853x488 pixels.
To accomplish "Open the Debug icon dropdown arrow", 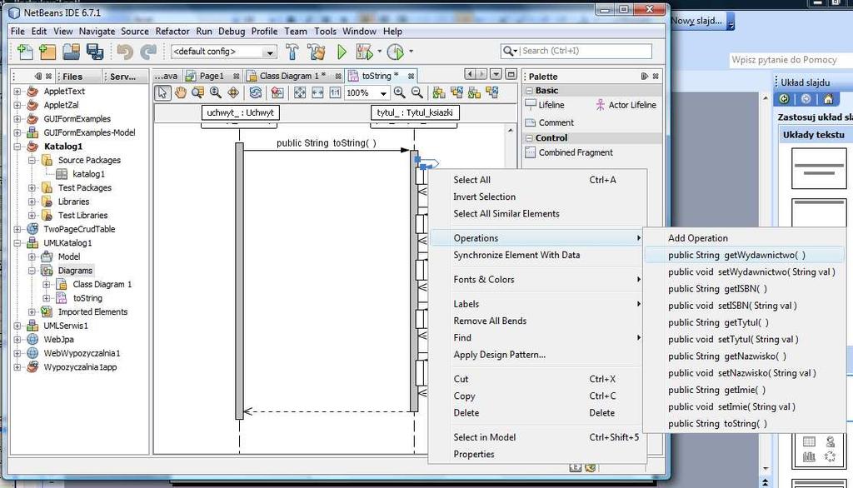I will [x=379, y=51].
